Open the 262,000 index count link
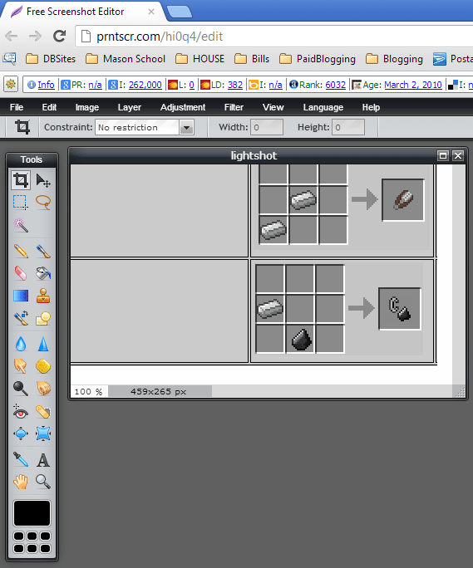Image resolution: width=473 pixels, height=568 pixels. 145,85
